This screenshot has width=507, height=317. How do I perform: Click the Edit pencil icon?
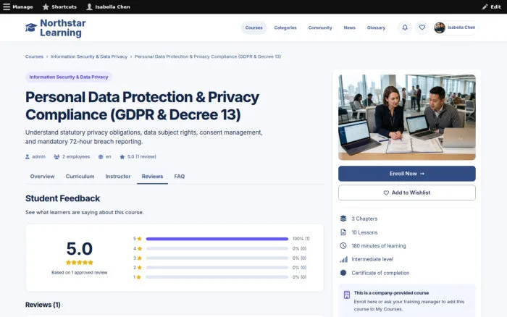coord(485,7)
